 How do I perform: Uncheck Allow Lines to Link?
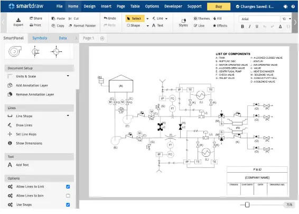(68, 186)
